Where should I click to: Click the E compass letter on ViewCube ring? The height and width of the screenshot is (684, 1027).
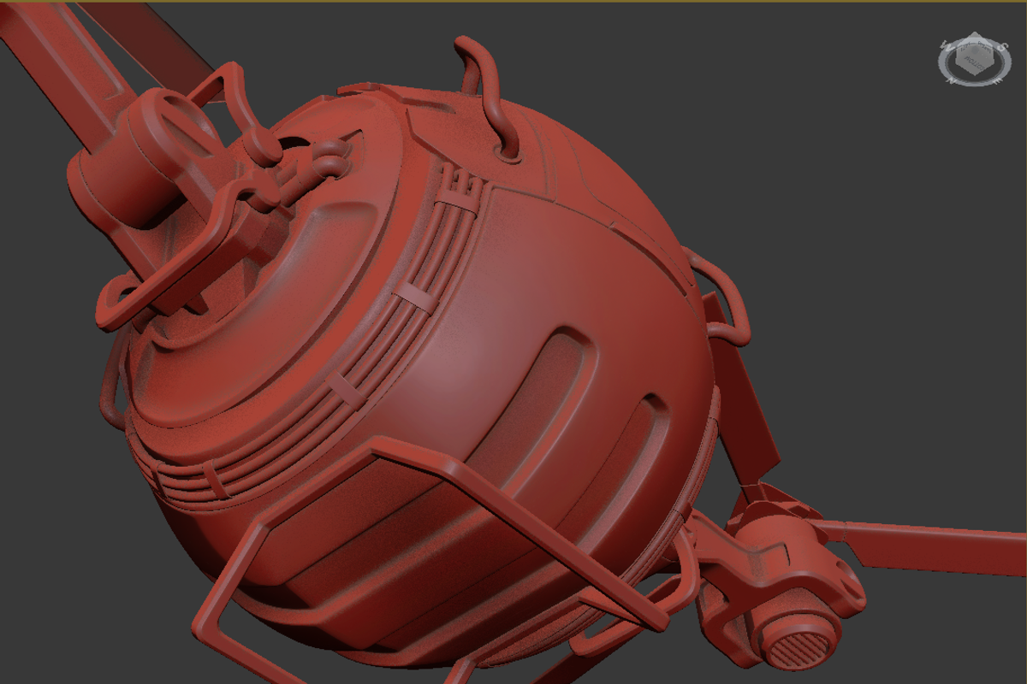point(997,80)
